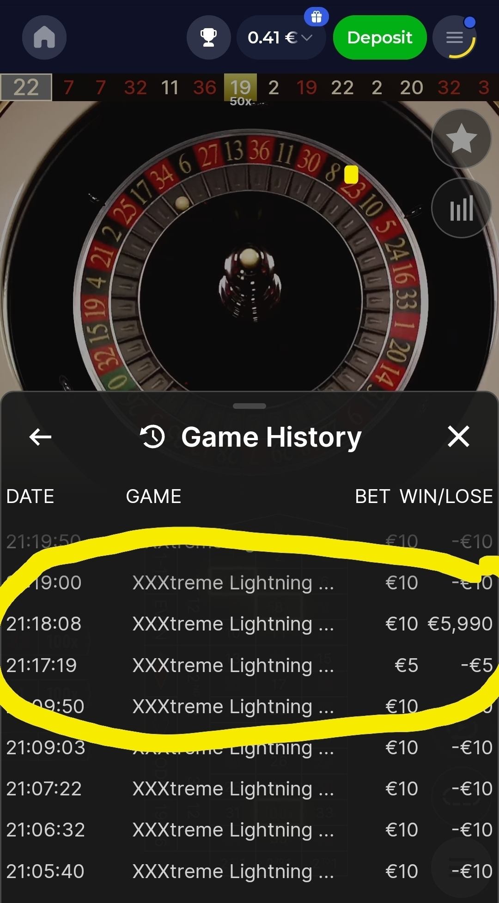
Task: Open the 21:17:19 round with €5 bet
Action: (249, 666)
